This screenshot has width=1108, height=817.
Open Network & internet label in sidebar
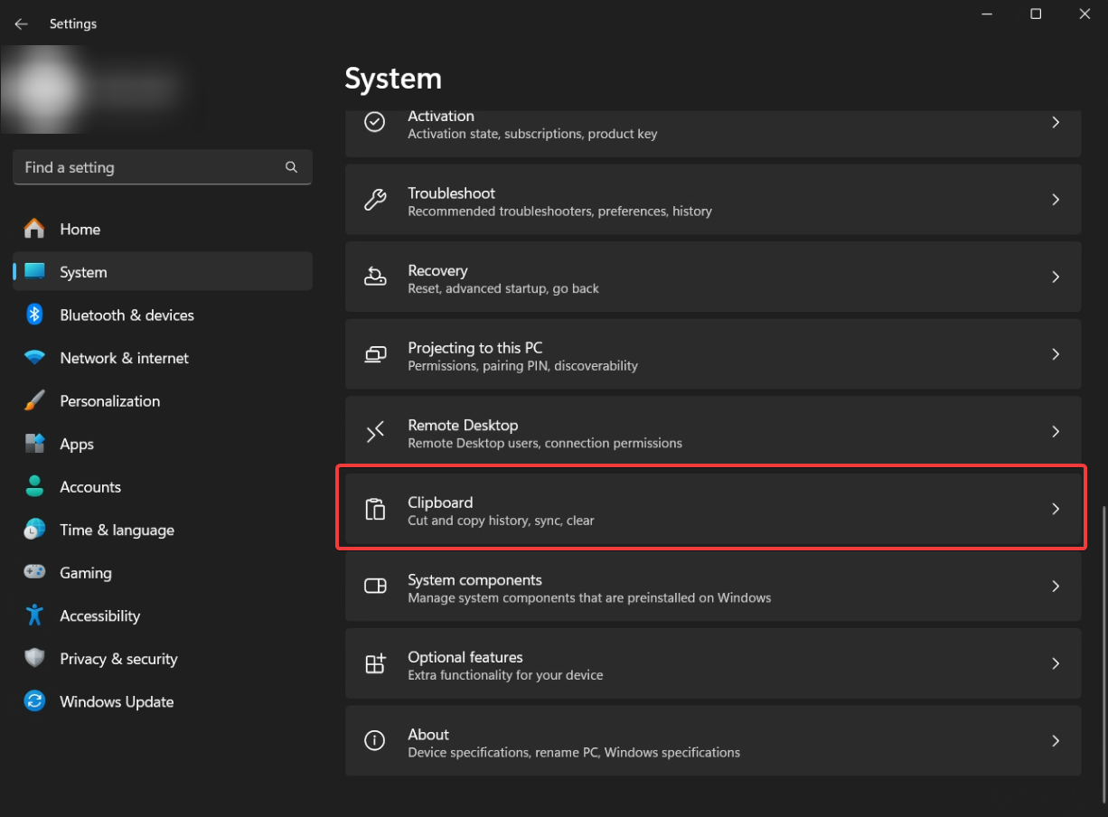tap(124, 358)
